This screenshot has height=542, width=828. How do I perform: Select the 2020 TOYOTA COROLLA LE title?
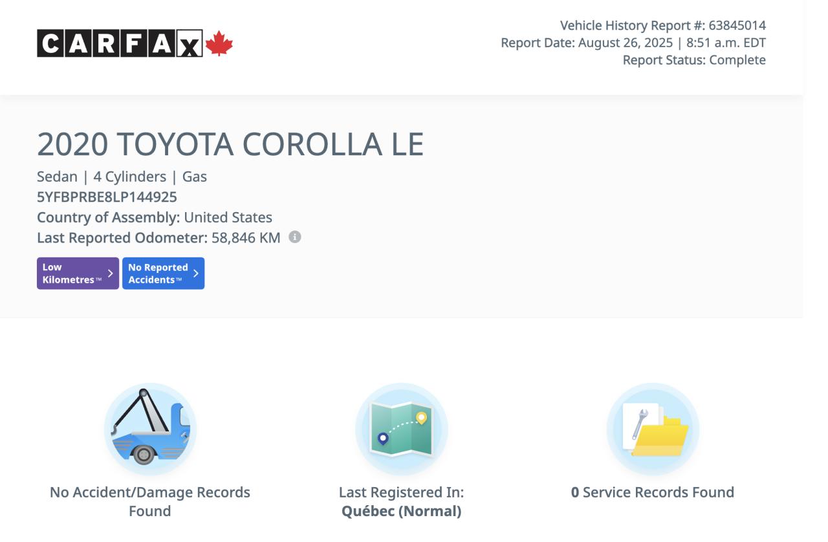[230, 145]
